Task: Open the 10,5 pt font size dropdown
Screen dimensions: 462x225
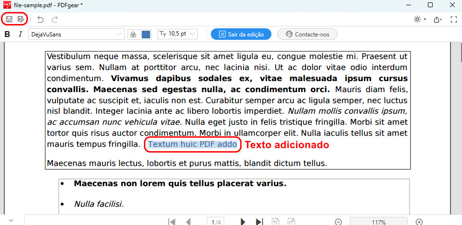Action: [x=178, y=34]
